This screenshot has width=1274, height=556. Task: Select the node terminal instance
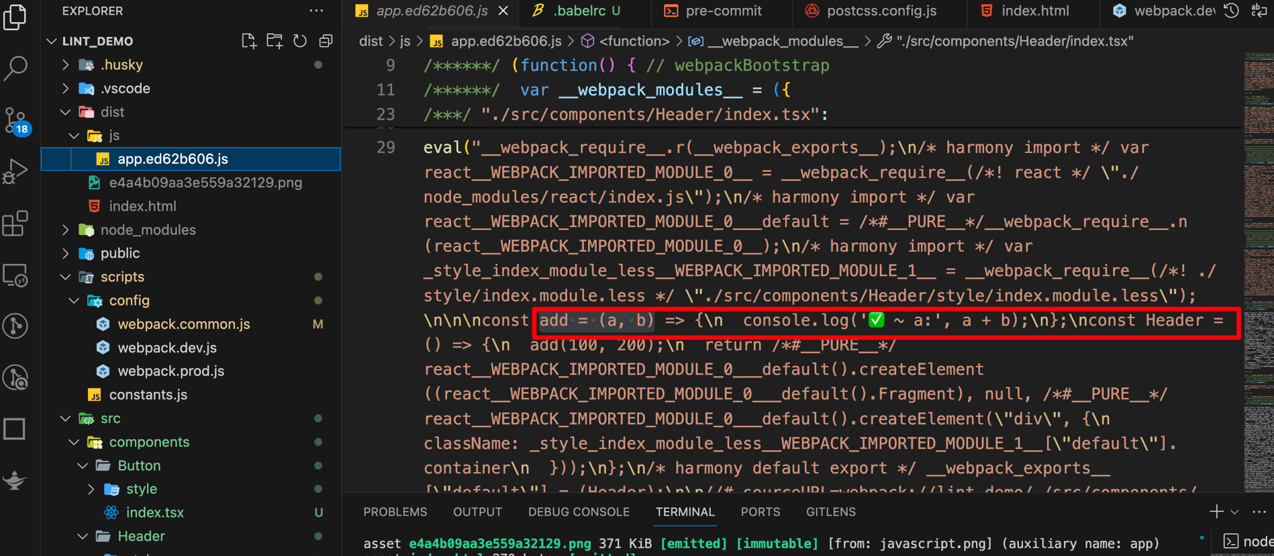pyautogui.click(x=1248, y=541)
